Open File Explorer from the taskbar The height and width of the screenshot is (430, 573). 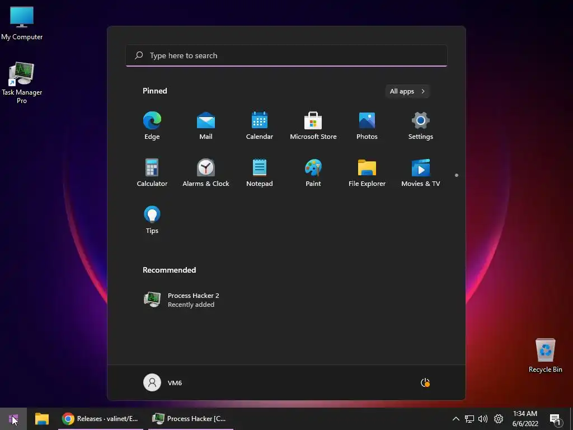(x=42, y=419)
